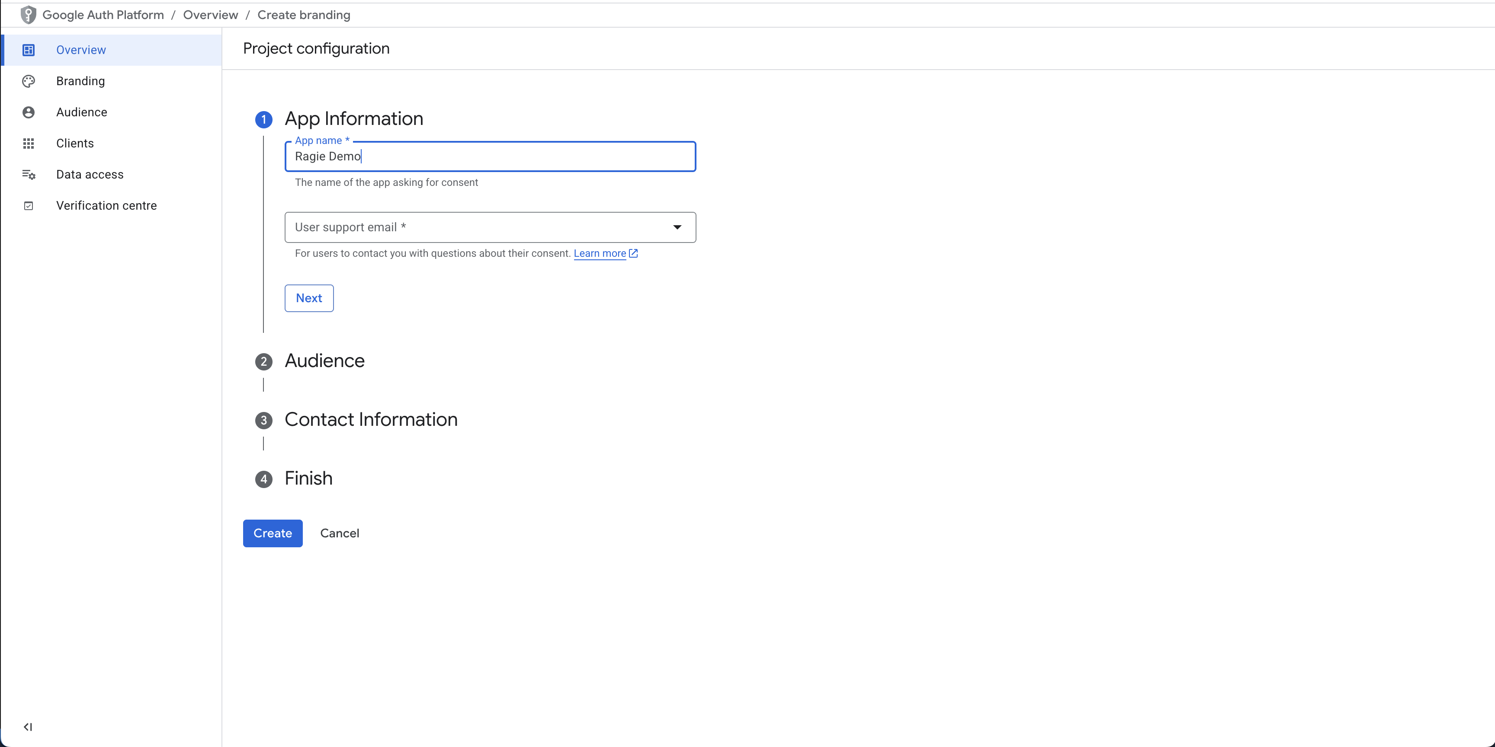Image resolution: width=1495 pixels, height=747 pixels.
Task: Open the Branding menu item
Action: [112, 81]
